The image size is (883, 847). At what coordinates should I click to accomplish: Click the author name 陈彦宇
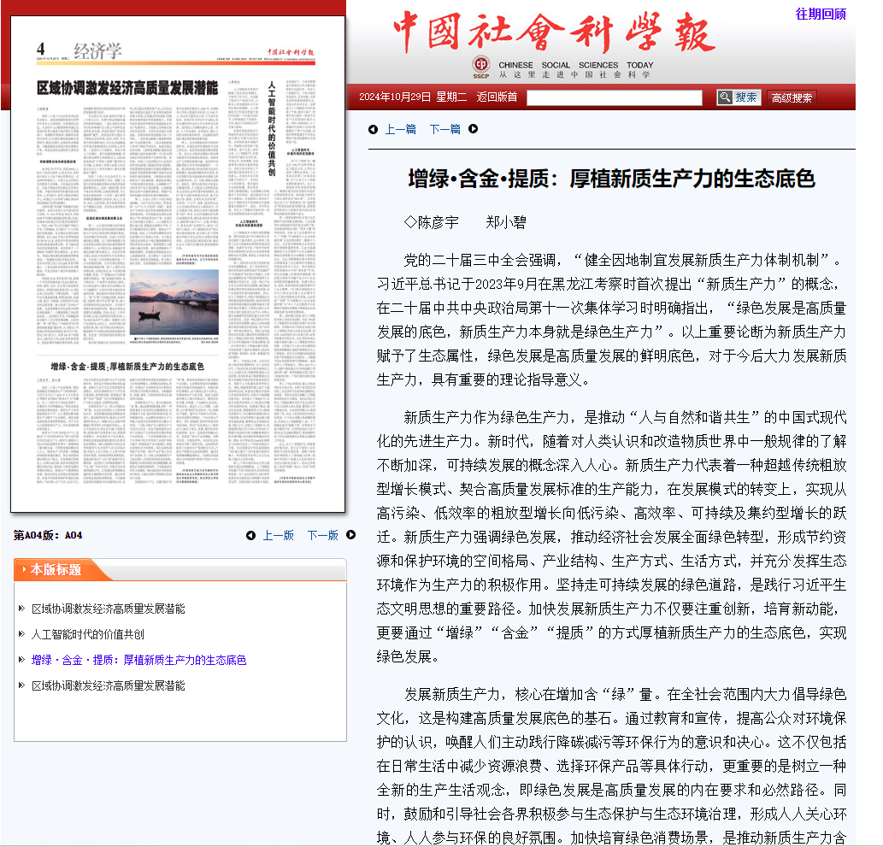[x=439, y=222]
